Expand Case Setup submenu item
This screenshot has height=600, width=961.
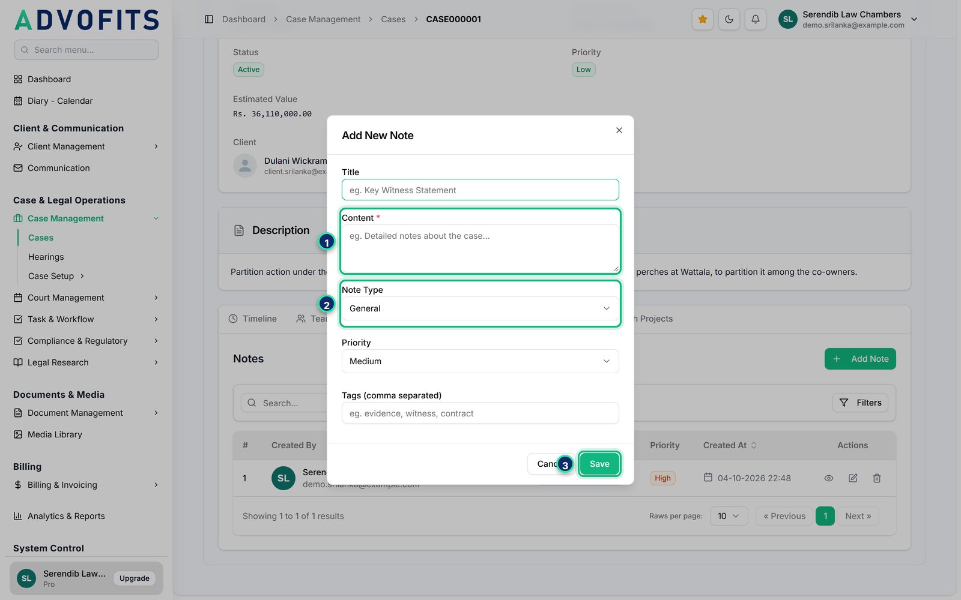point(56,276)
